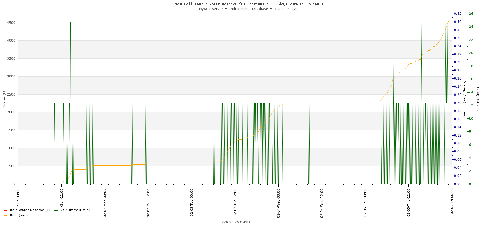Image resolution: width=497 pixels, height=226 pixels.
Task: Click the 0.42 tick on the blue axis
Action: (x=458, y=14)
